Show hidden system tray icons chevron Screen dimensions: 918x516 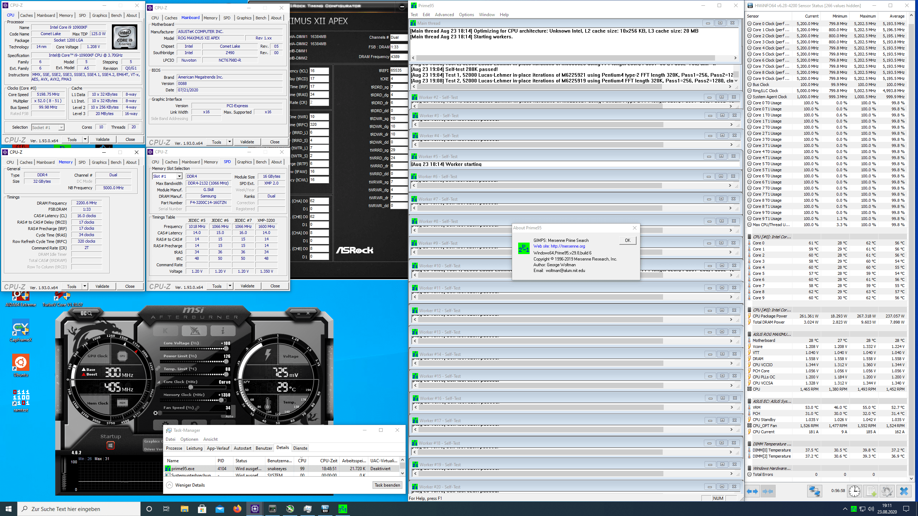[x=845, y=509]
